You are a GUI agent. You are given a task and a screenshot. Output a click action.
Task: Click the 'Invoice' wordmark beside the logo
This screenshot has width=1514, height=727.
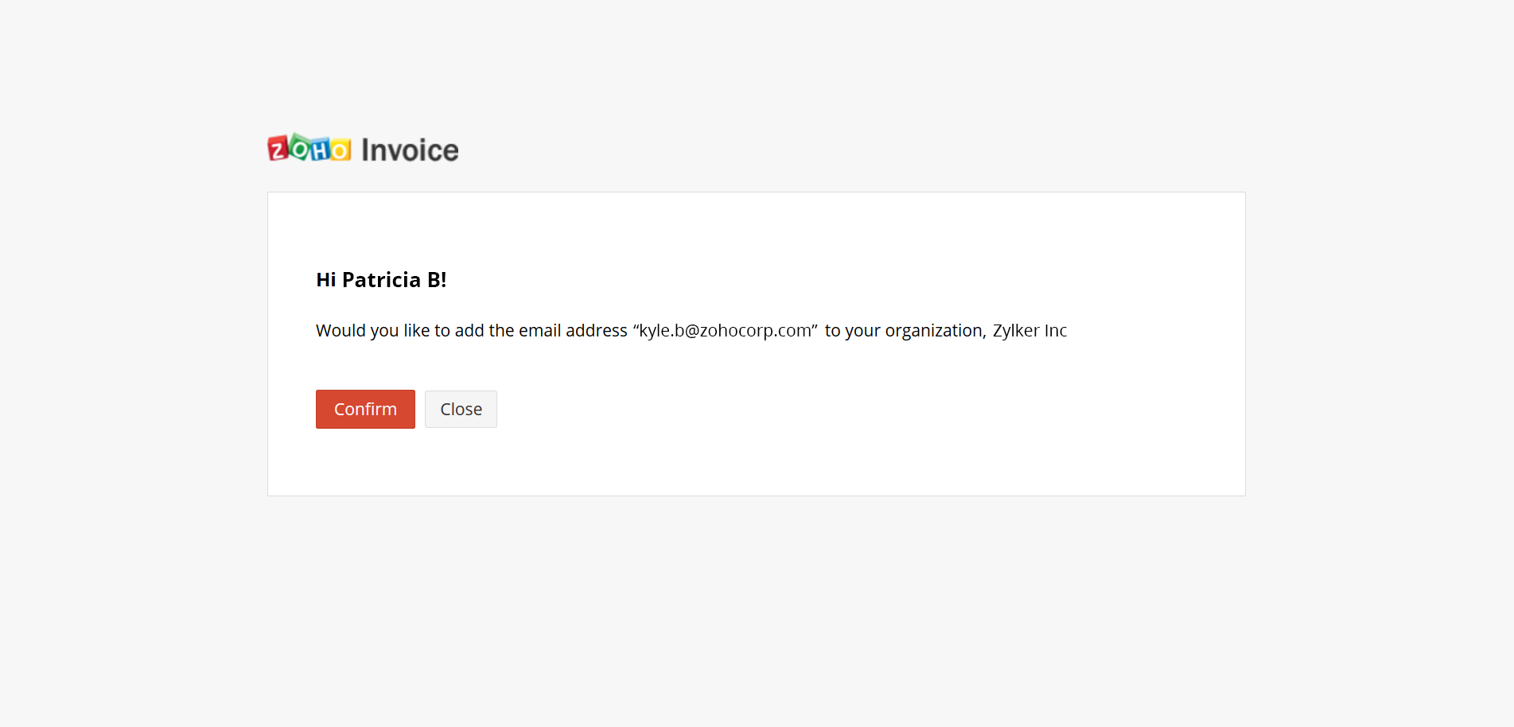(x=409, y=149)
